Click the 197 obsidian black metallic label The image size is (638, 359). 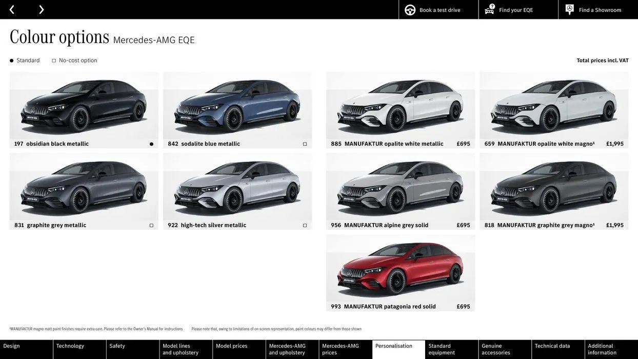[x=51, y=144]
